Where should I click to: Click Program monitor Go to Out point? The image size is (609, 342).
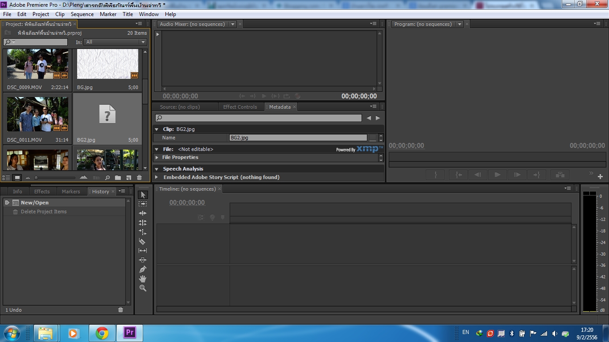tap(537, 175)
